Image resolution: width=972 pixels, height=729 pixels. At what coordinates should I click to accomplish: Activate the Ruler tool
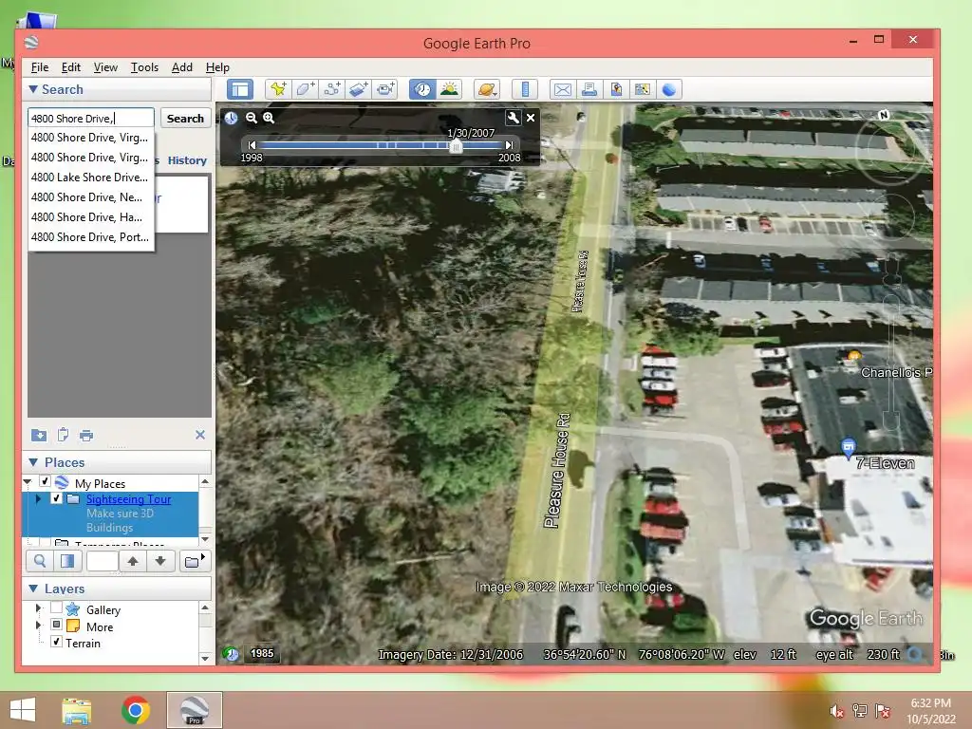pos(524,89)
